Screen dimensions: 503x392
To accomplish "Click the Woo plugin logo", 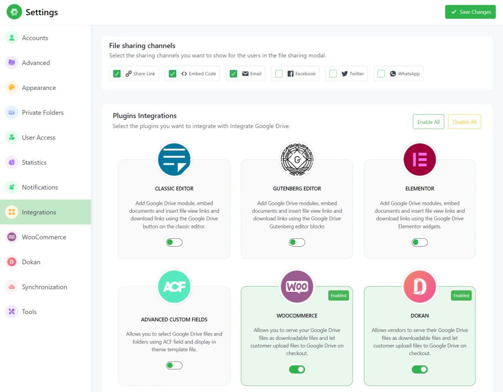I will (297, 286).
